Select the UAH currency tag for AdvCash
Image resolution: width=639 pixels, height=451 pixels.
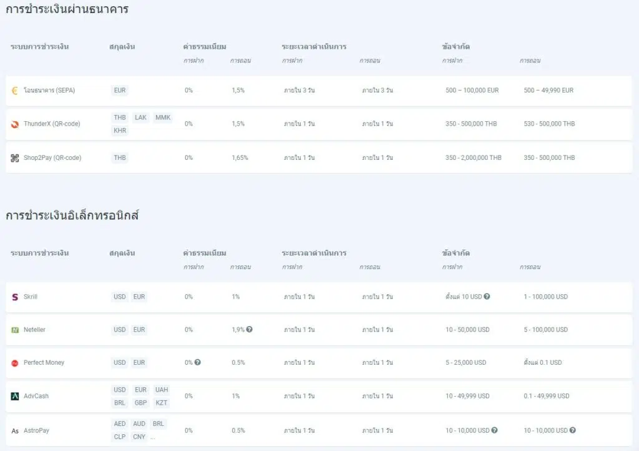coord(162,390)
